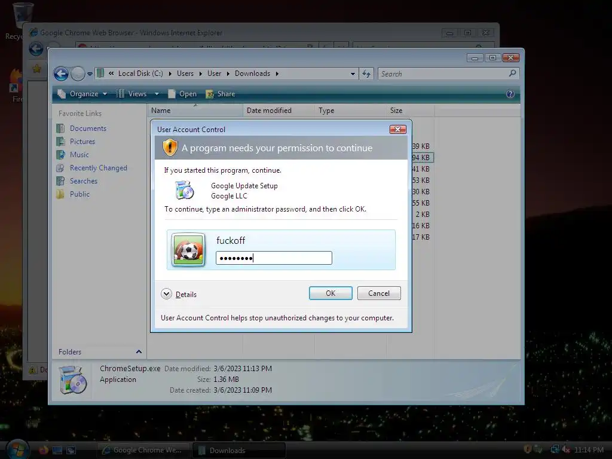Click the Start button orb
The height and width of the screenshot is (459, 612).
pyautogui.click(x=17, y=449)
